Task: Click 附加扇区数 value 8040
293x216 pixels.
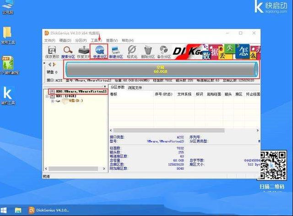Action: (x=180, y=168)
